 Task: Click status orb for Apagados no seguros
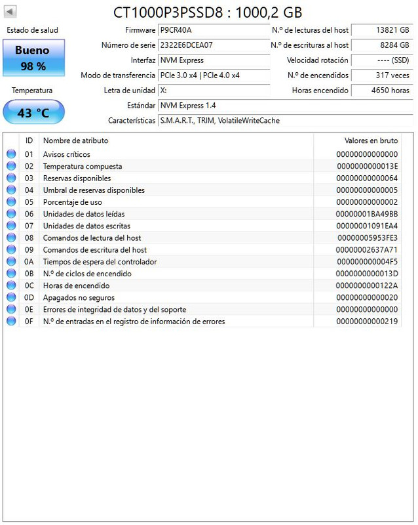pos(11,297)
